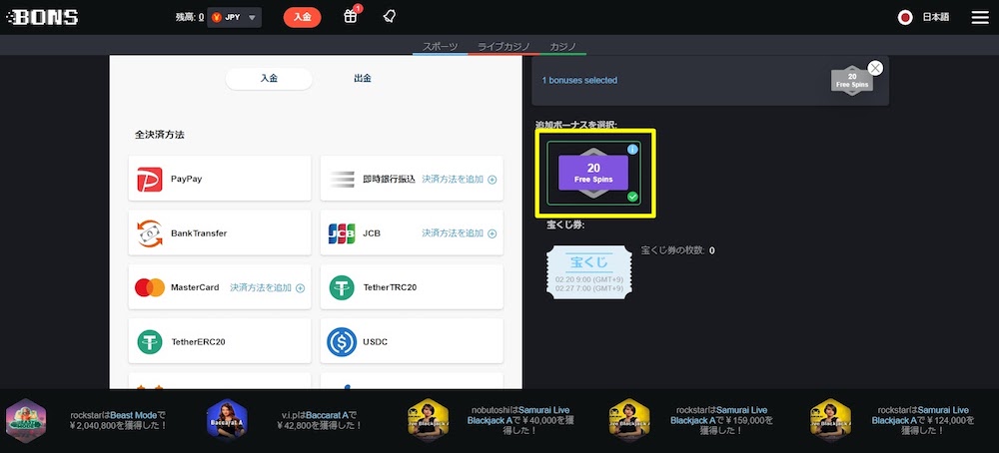Open the gift box bonuses icon
This screenshot has height=453, width=999.
pos(351,17)
